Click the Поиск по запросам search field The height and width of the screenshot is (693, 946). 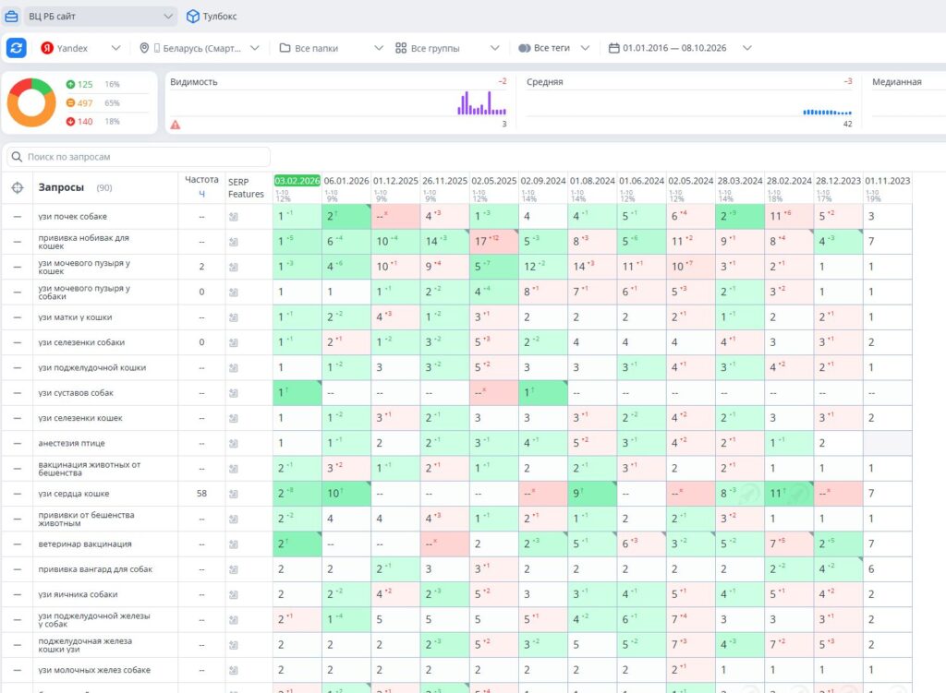click(139, 157)
